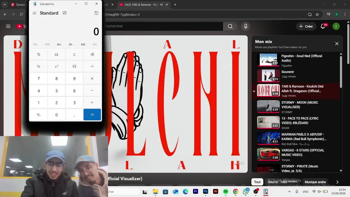
Task: Click the division operator key
Action: (92, 66)
